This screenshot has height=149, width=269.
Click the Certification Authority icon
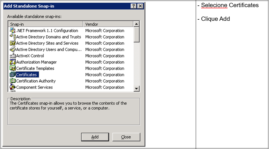[x=13, y=81]
